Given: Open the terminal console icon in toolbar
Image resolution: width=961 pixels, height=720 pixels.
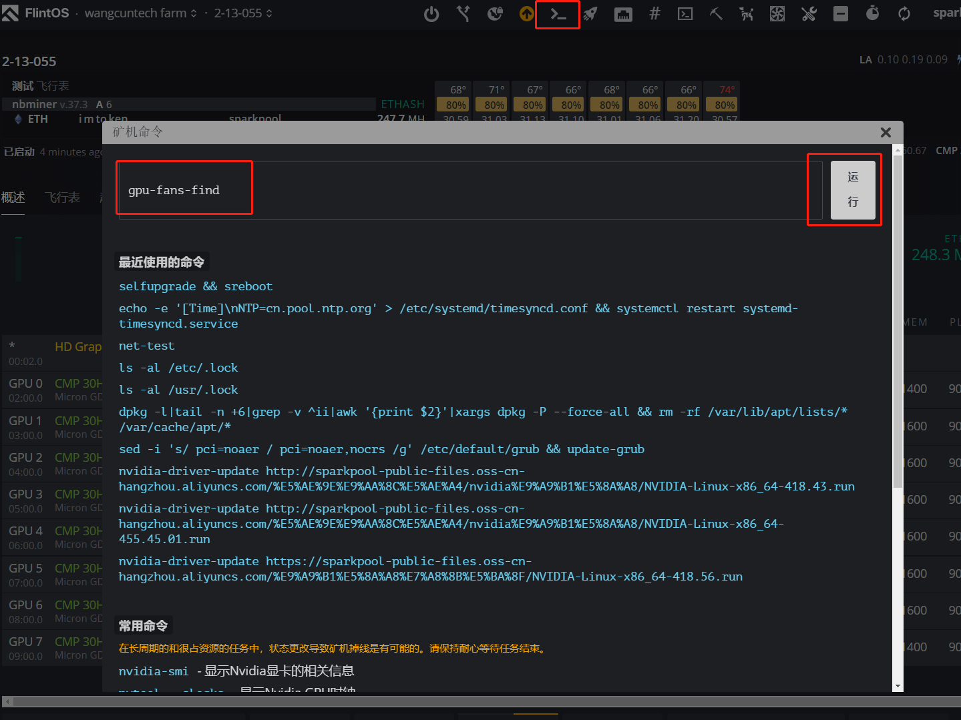Looking at the screenshot, I should pos(557,13).
